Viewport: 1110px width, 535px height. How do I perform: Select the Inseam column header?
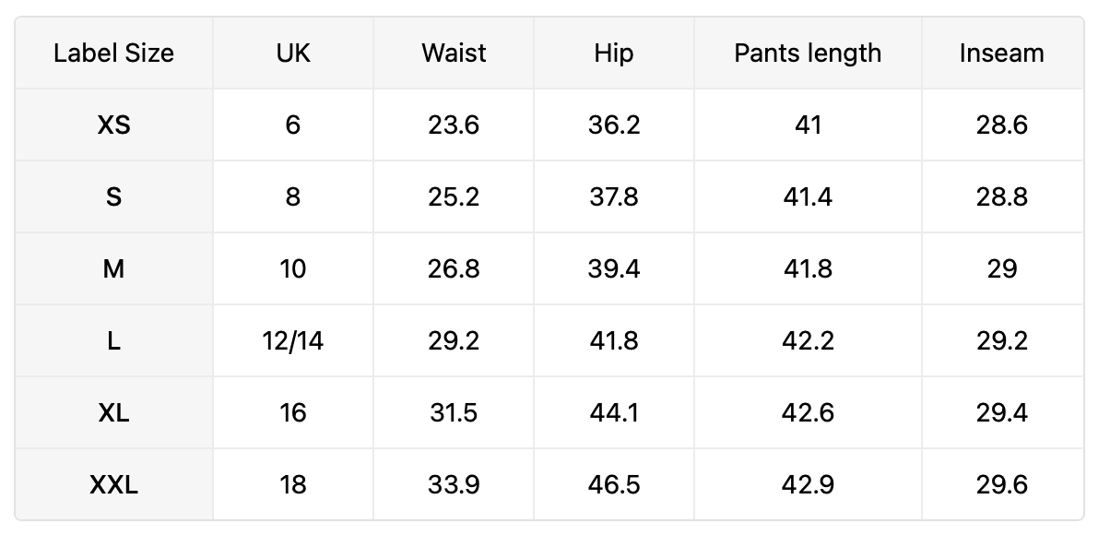[1002, 53]
